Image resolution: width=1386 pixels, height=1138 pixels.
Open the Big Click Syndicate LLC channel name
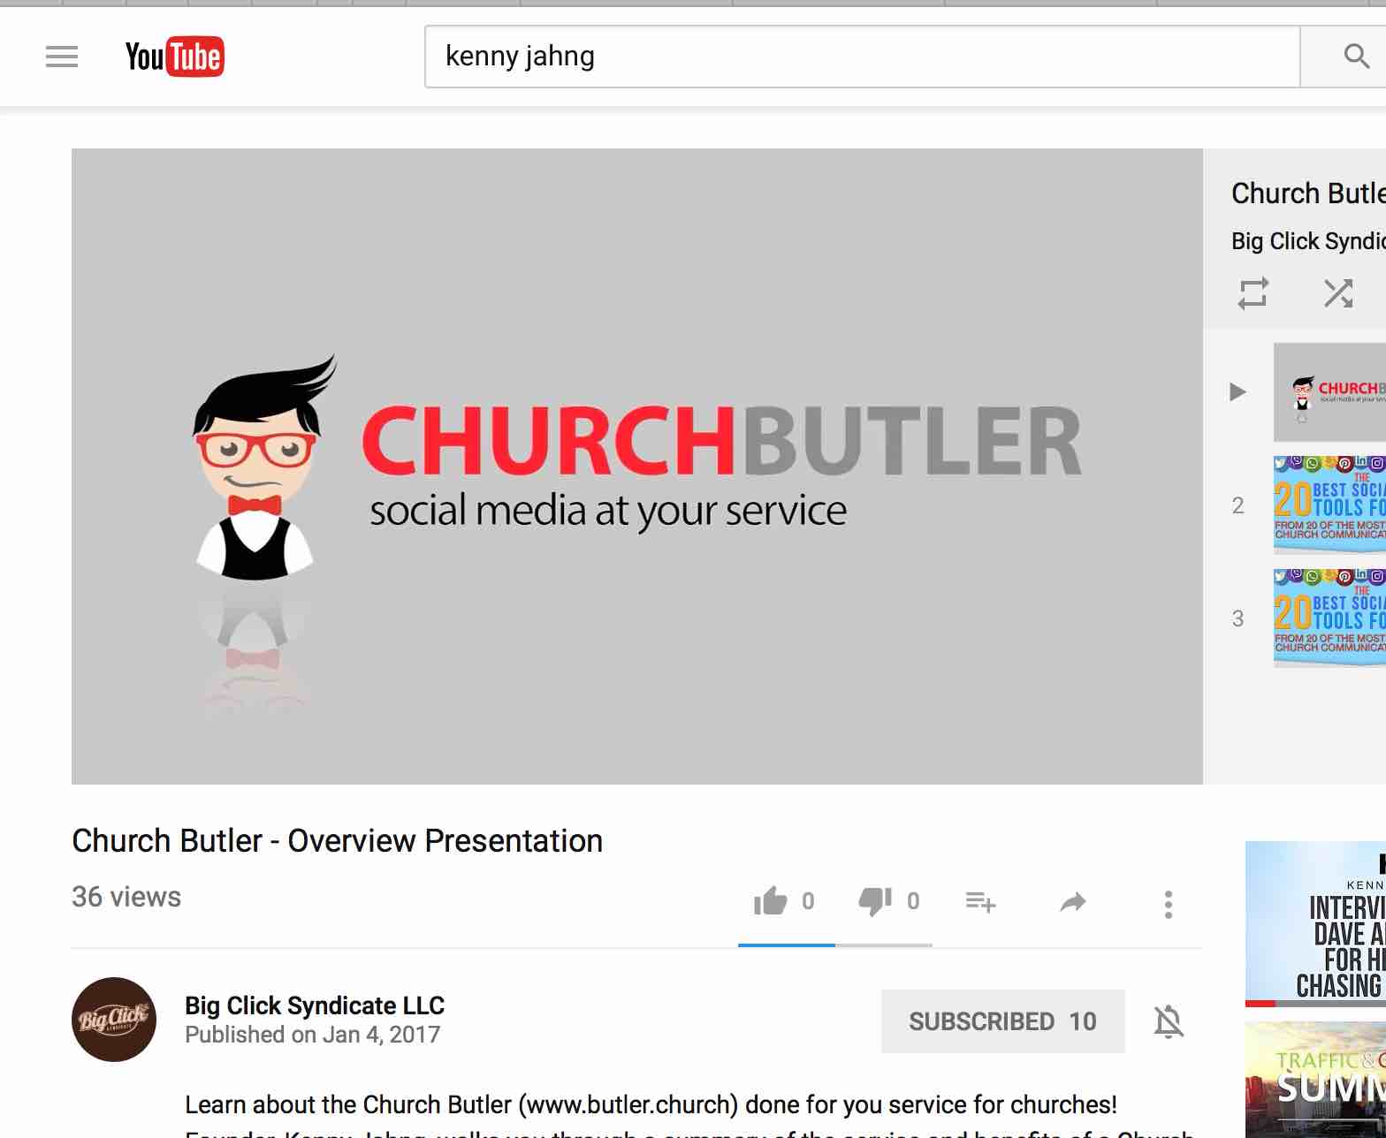[315, 1005]
